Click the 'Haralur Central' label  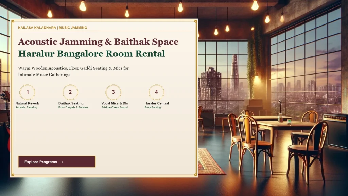157,103
